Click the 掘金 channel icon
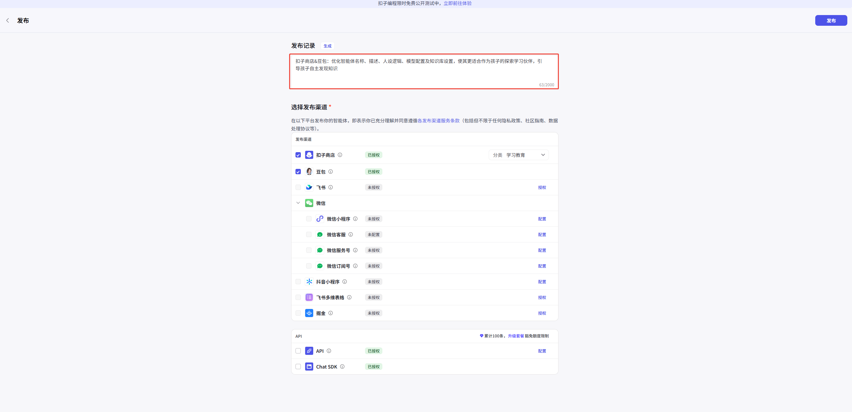 point(309,313)
